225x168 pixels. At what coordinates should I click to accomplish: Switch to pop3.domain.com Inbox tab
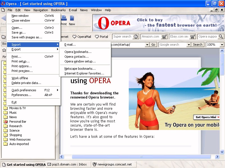[x=68, y=164]
